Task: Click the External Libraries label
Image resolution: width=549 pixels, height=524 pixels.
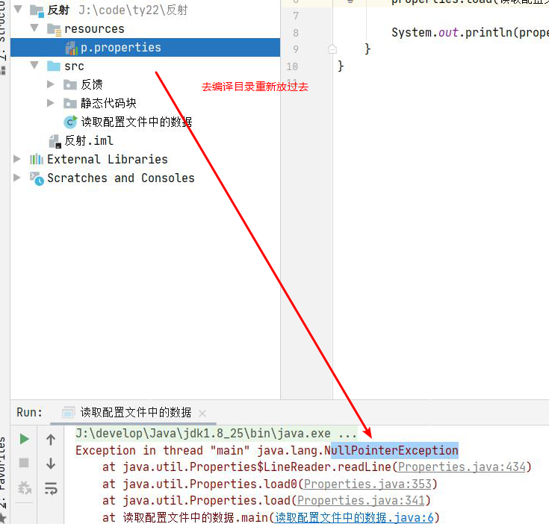Action: [x=108, y=159]
